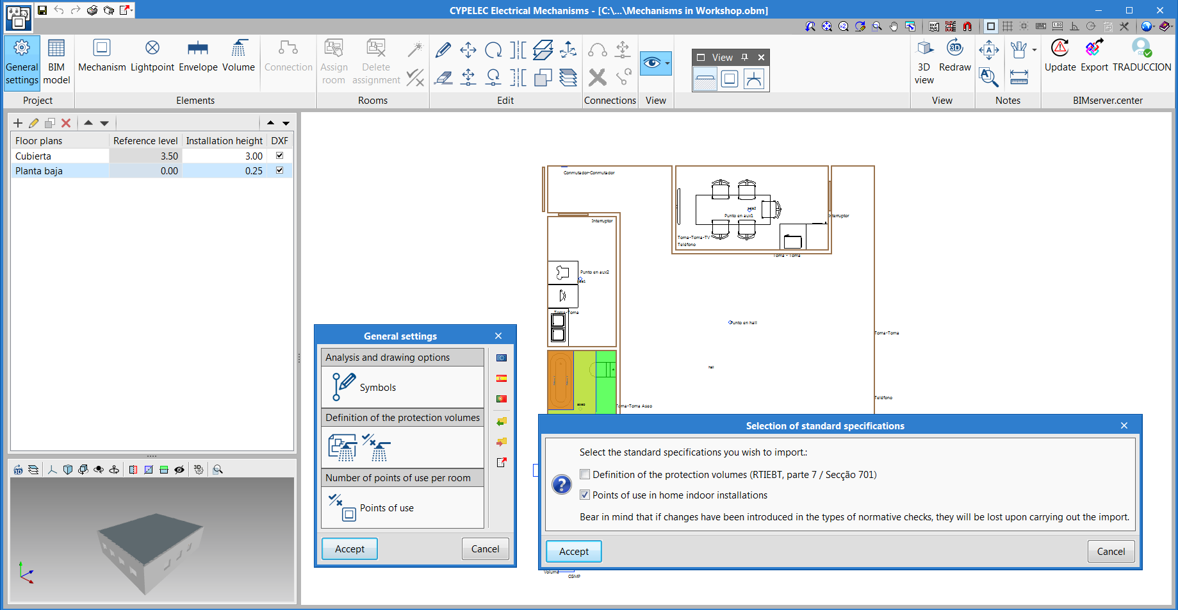Click Update in BIMserver.center

coord(1060,56)
